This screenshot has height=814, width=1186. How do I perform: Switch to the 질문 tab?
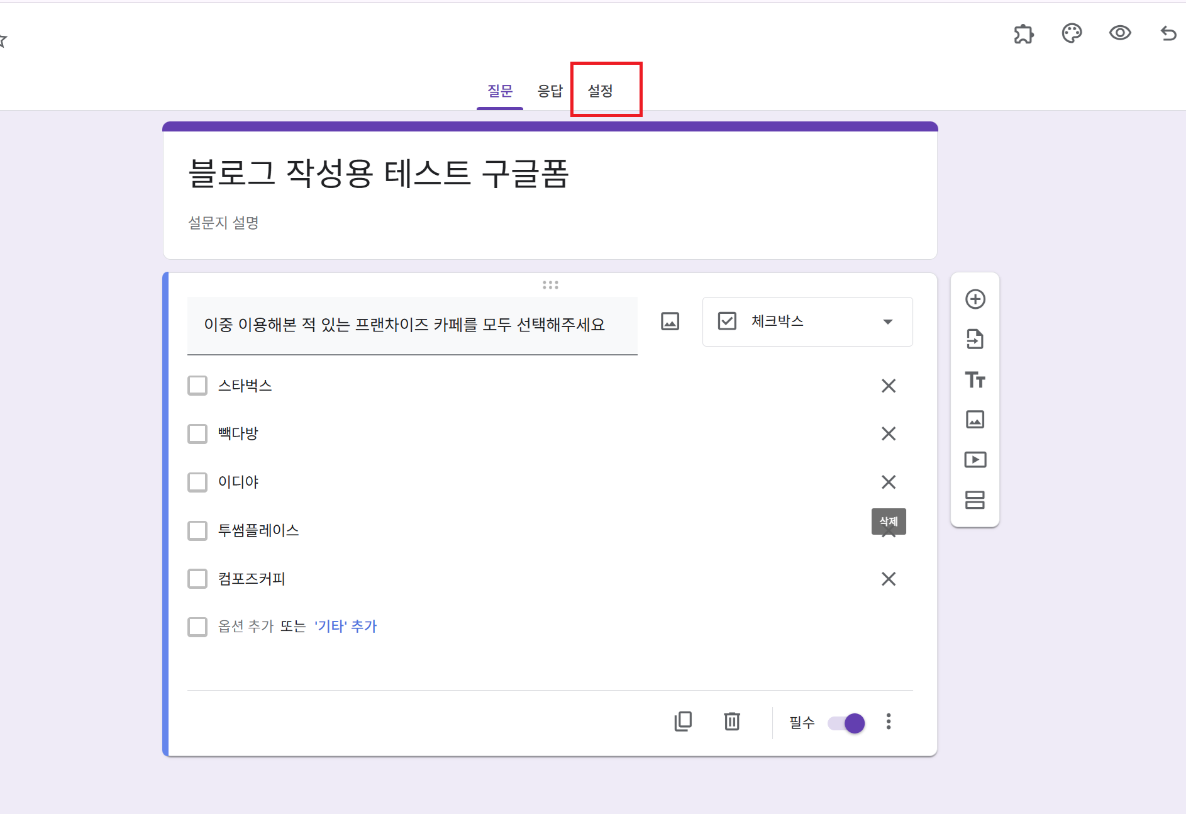coord(500,91)
